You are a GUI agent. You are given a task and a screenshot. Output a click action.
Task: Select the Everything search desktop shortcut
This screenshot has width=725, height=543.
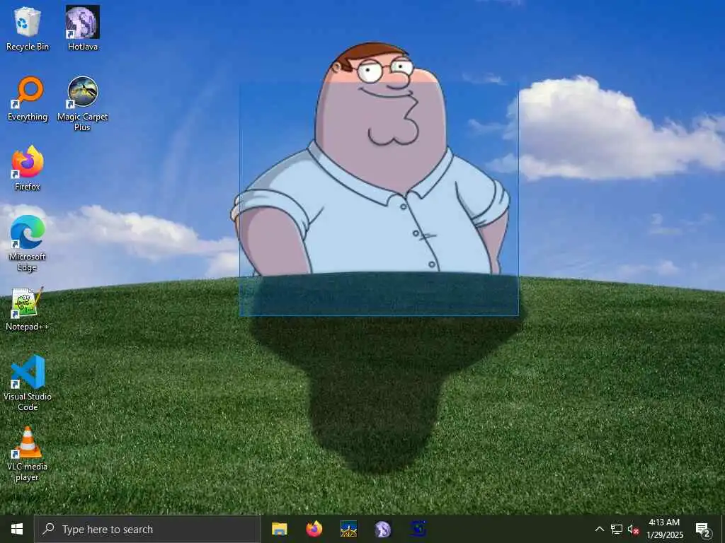coord(28,98)
